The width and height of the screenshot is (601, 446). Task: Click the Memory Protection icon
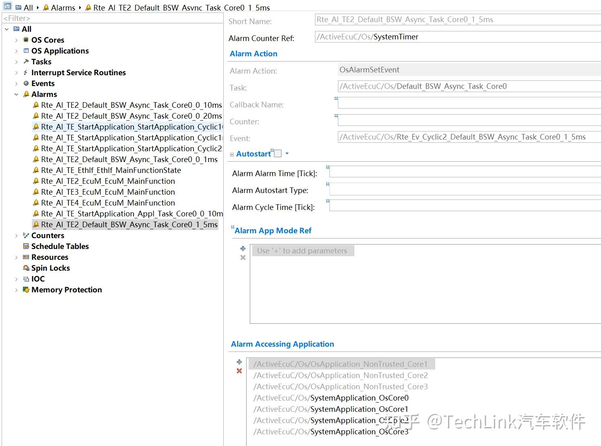26,290
